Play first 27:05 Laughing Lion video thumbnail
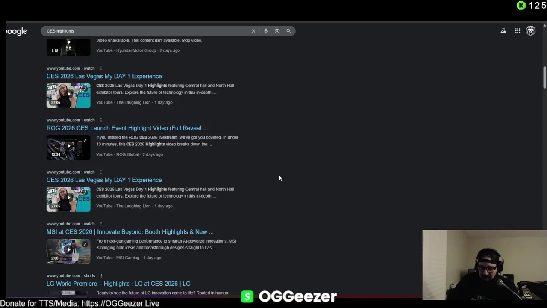 (x=68, y=95)
